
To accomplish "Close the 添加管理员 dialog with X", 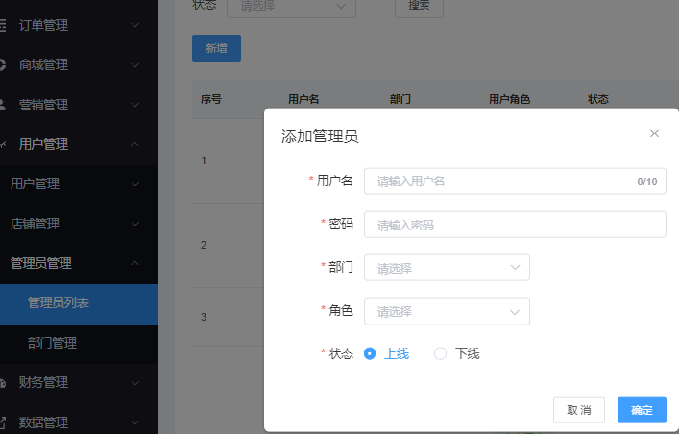I will coord(654,133).
